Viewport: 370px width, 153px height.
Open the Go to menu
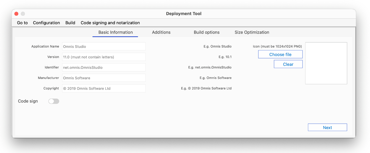(x=22, y=23)
